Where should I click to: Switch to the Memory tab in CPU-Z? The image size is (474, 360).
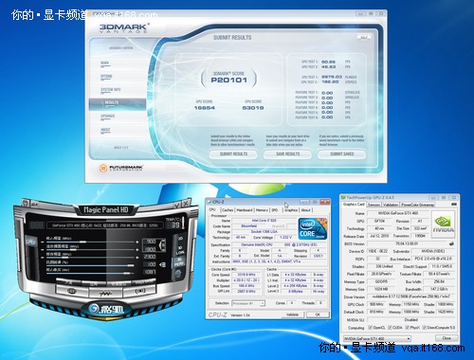(262, 210)
